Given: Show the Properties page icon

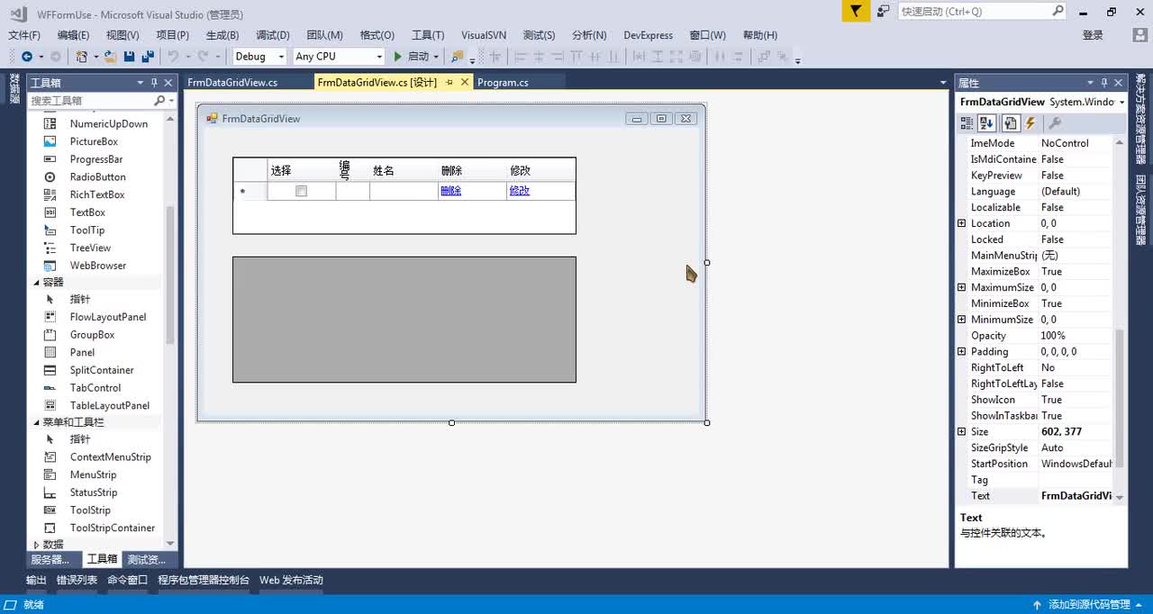Looking at the screenshot, I should (x=1011, y=122).
